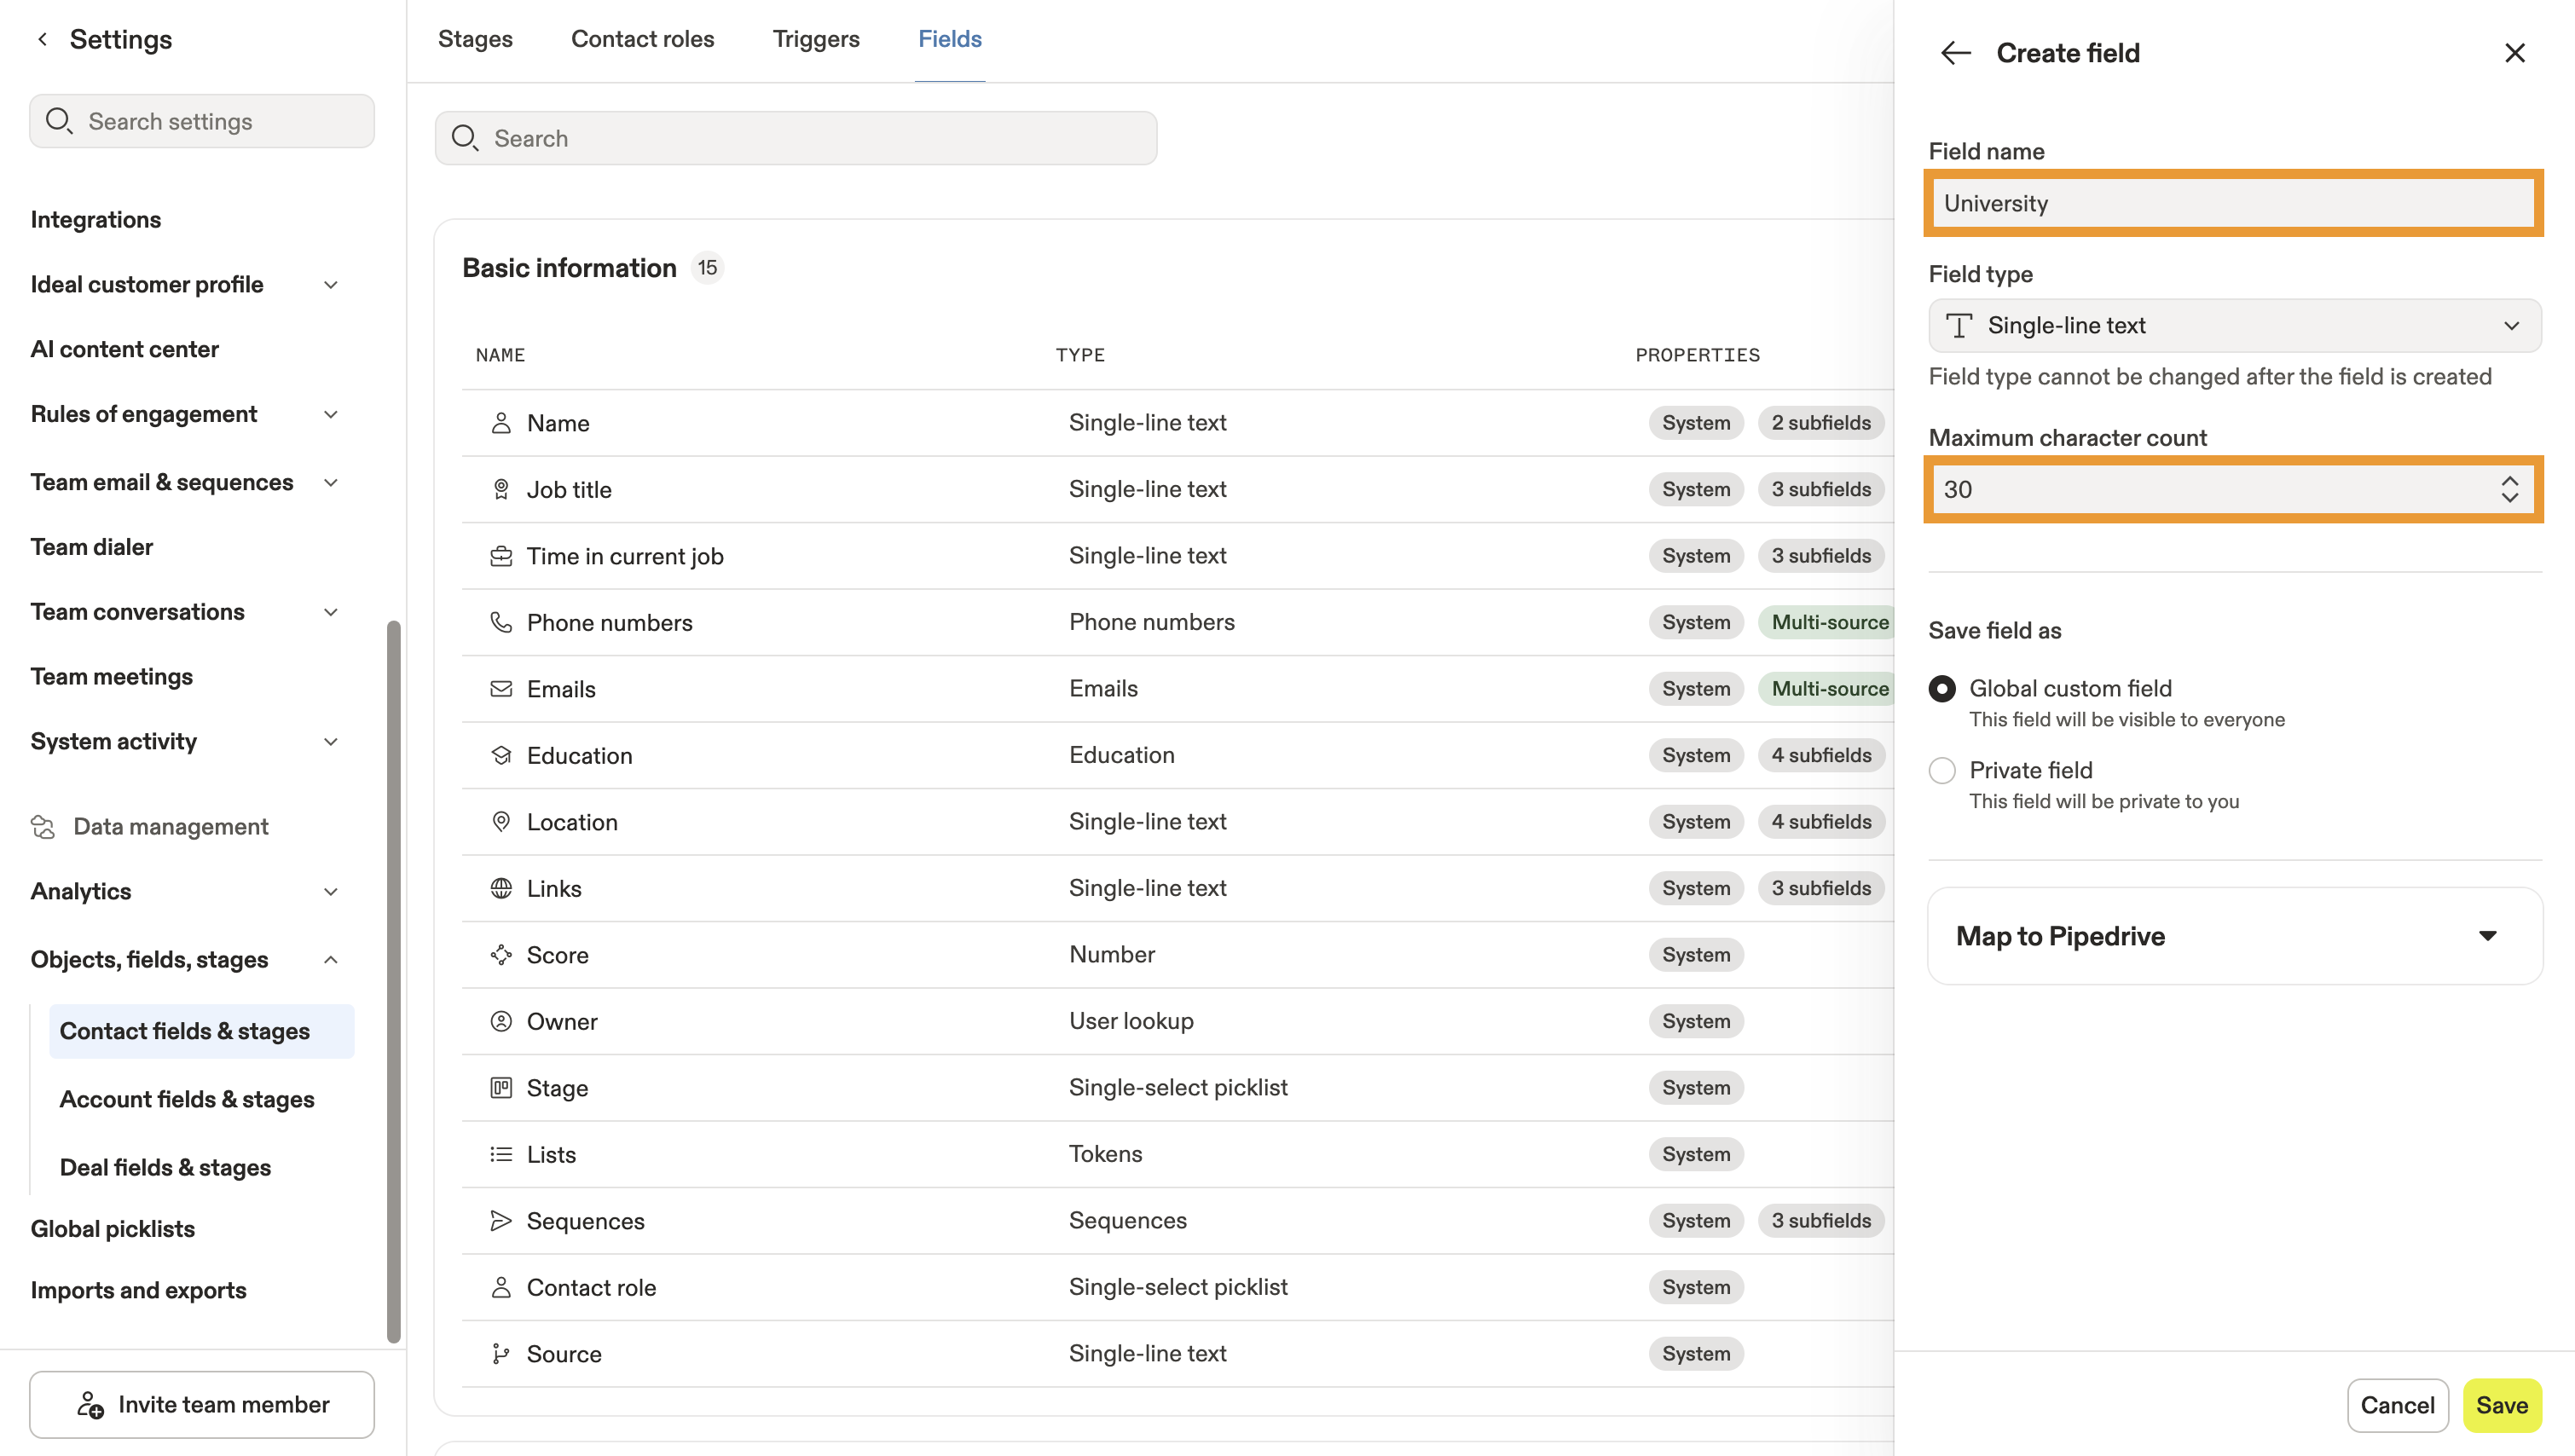Close the Create field panel

2514,53
